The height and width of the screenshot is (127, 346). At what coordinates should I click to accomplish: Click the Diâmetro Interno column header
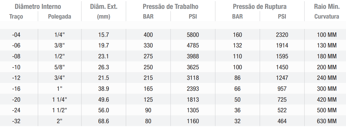point(38,6)
